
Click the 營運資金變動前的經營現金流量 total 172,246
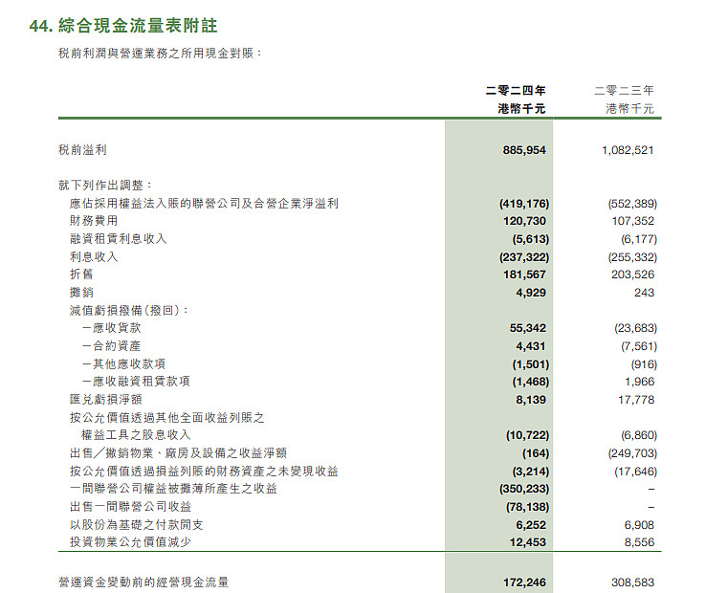click(524, 582)
